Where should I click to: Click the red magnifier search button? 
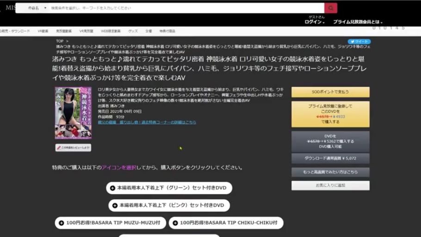tap(330, 8)
